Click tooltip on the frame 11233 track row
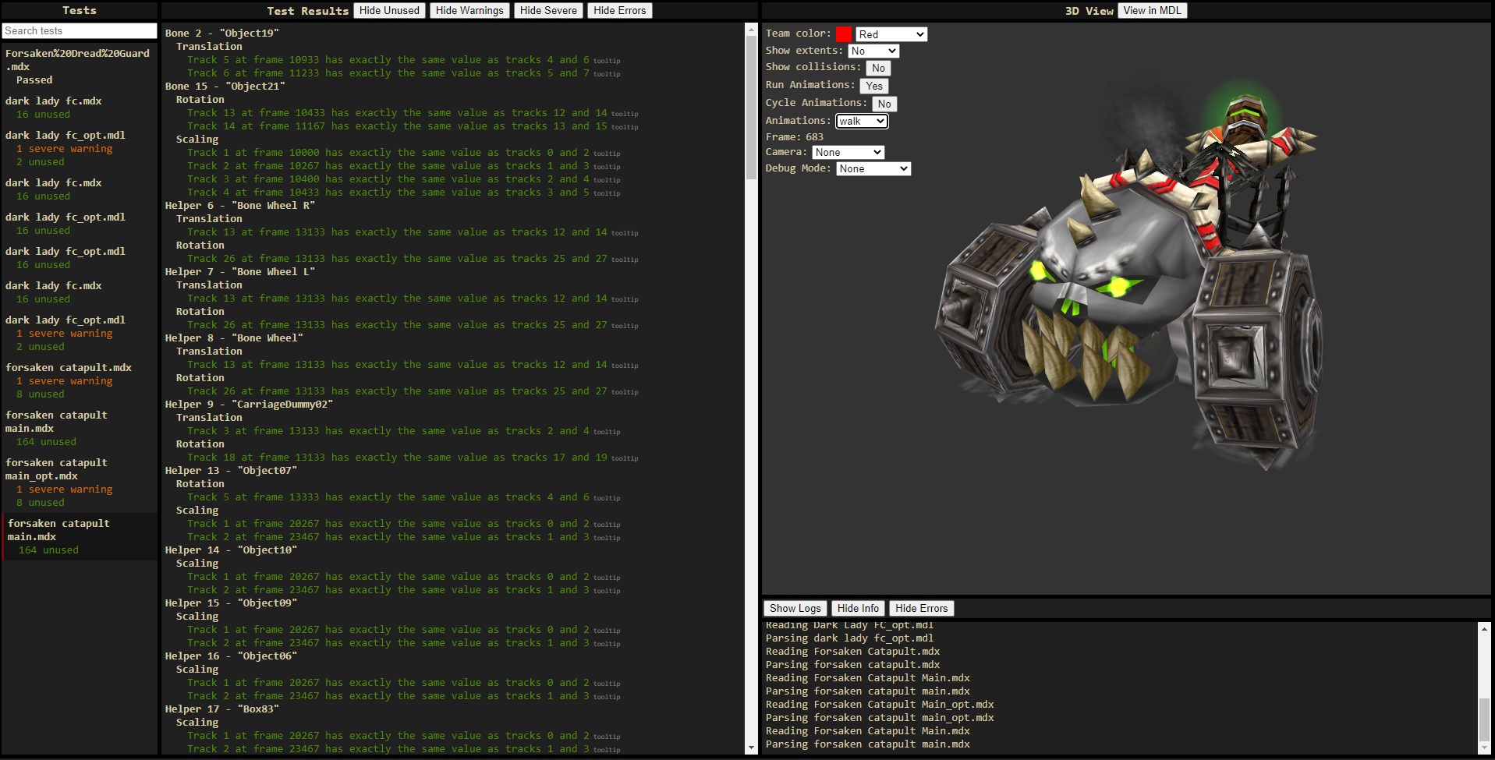The image size is (1495, 760). (607, 74)
